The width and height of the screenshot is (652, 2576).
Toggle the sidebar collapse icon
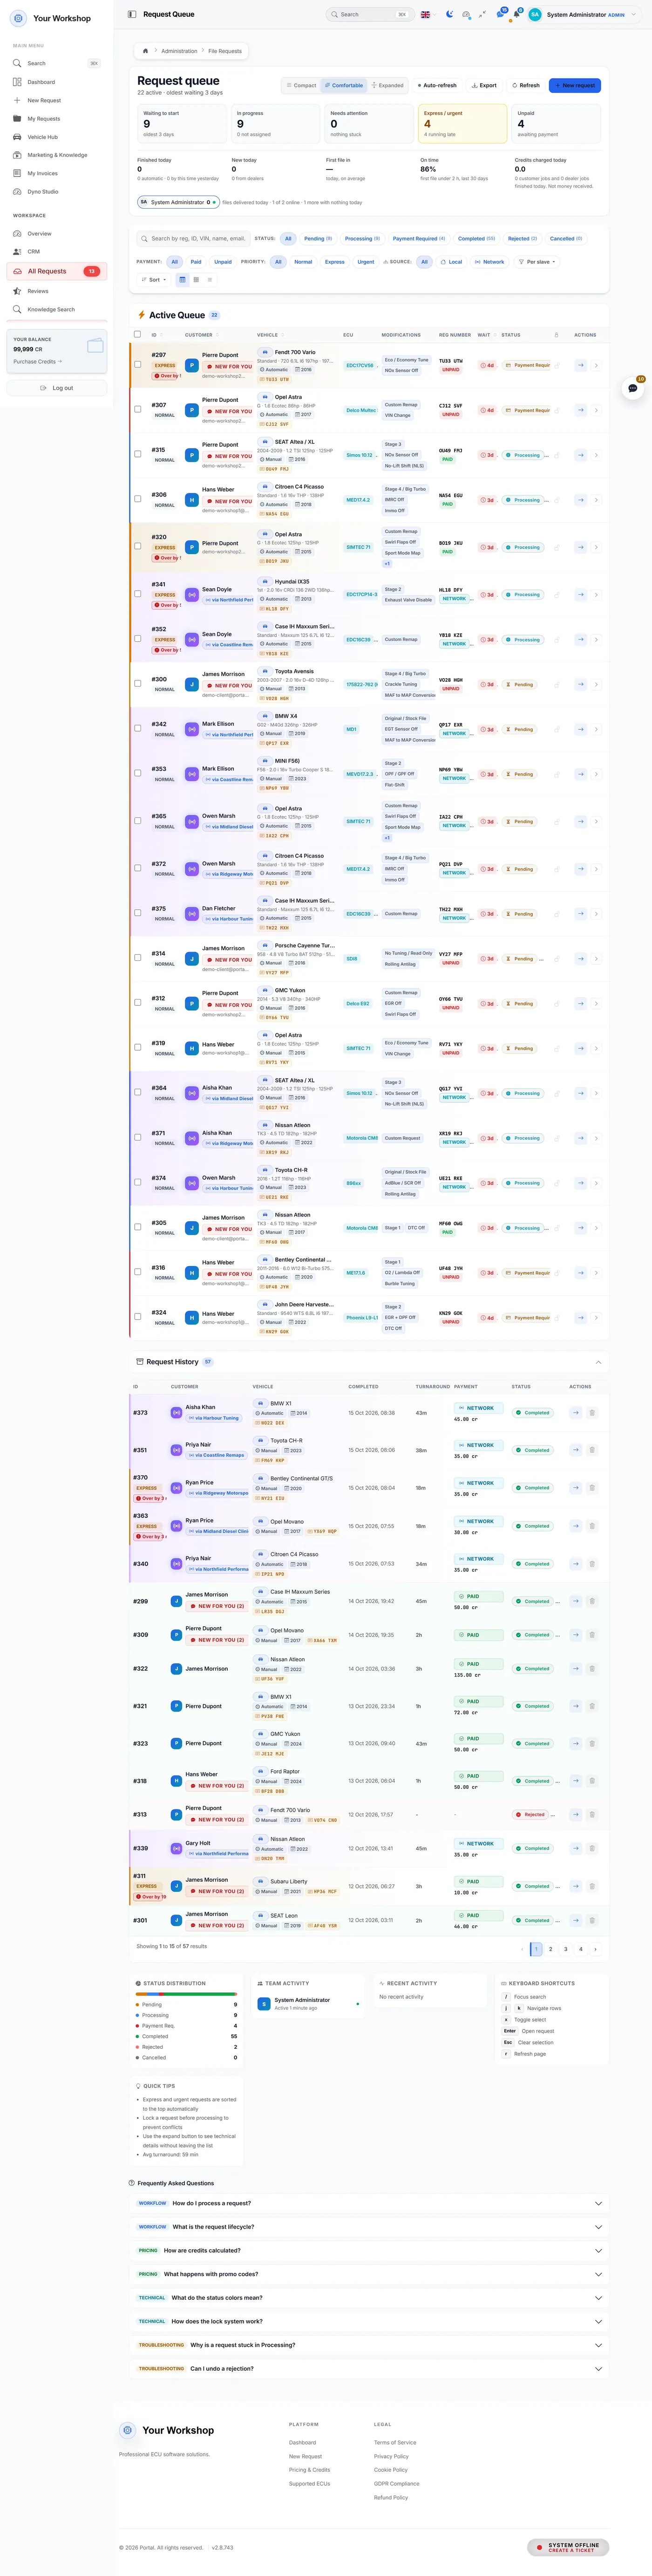coord(132,15)
